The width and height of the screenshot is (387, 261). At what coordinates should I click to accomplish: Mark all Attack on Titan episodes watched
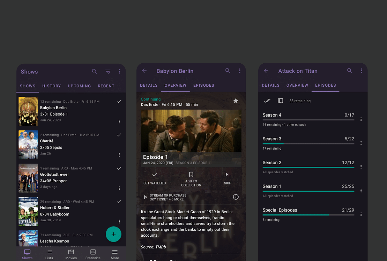tap(267, 101)
